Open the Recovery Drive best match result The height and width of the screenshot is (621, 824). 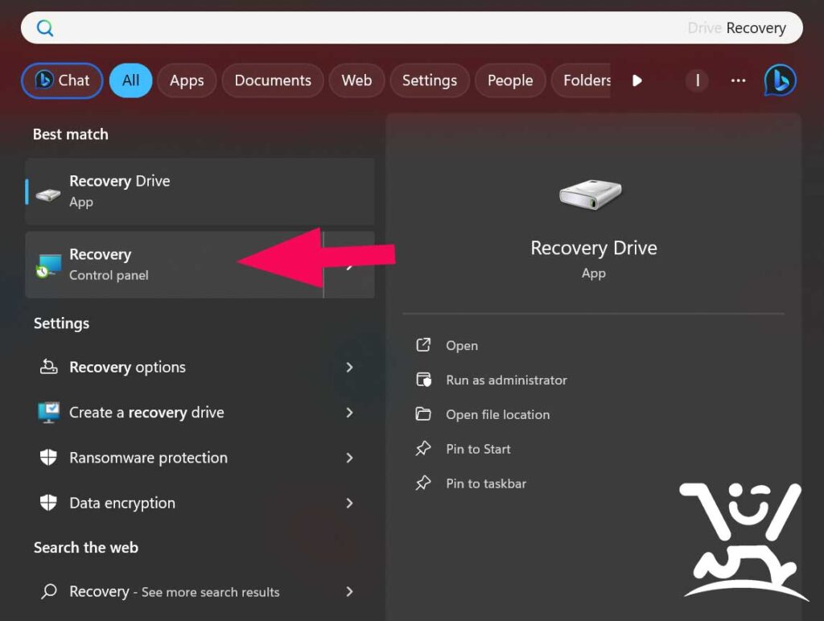click(200, 191)
